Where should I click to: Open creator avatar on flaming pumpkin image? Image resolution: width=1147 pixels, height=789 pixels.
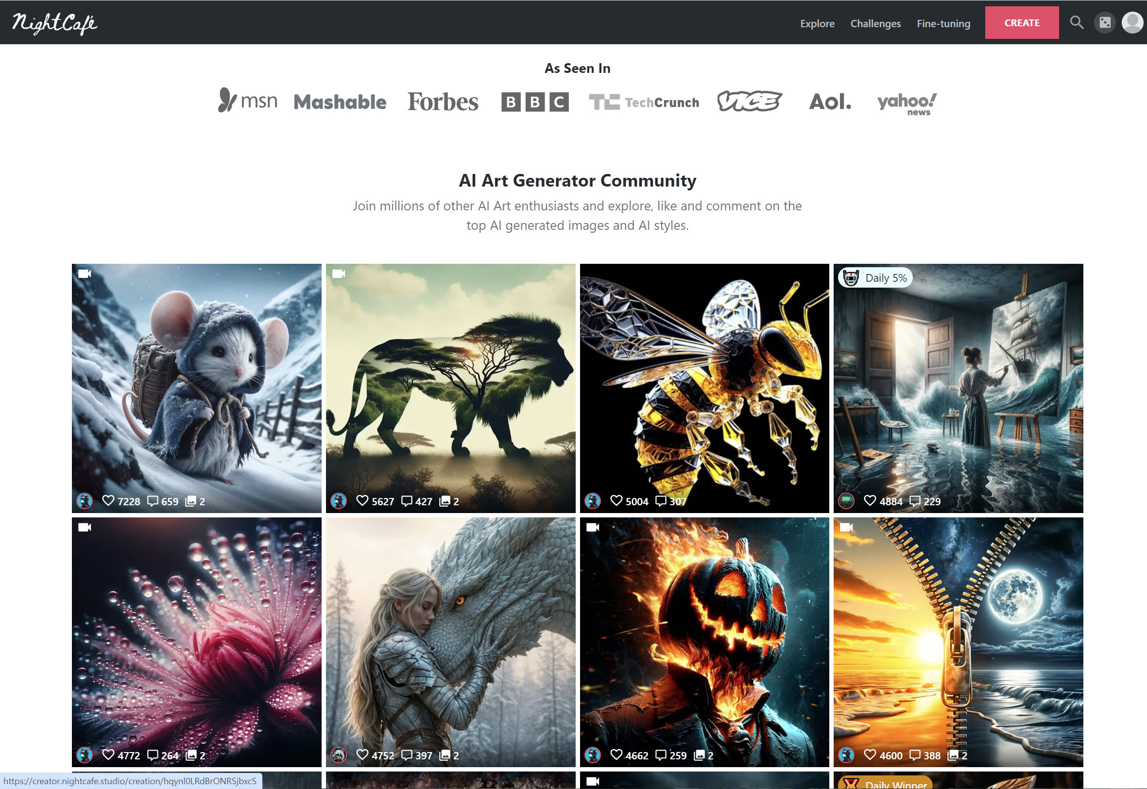pyautogui.click(x=593, y=755)
